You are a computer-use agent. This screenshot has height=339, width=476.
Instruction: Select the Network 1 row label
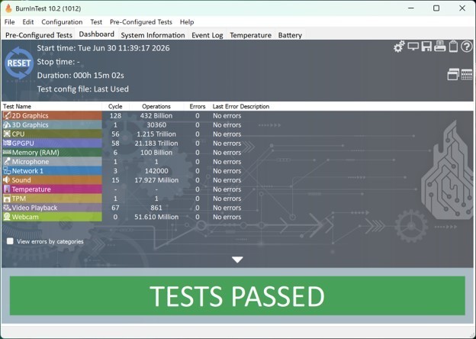pos(27,171)
